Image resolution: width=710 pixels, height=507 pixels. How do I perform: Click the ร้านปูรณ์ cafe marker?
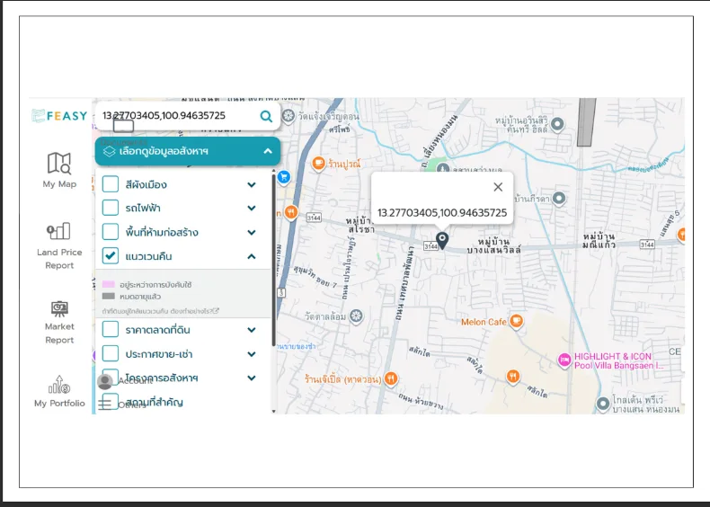pyautogui.click(x=319, y=164)
